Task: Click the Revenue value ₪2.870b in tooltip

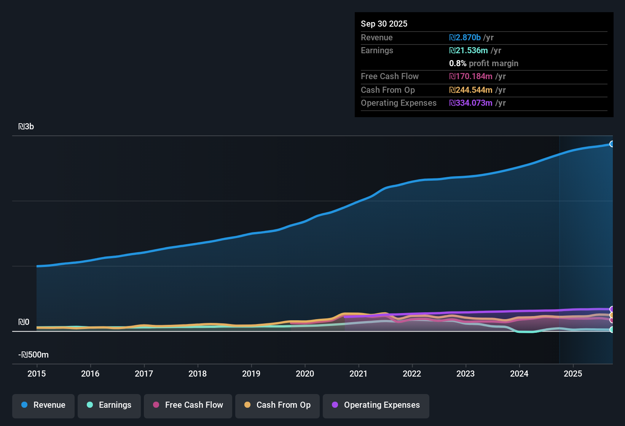Action: pyautogui.click(x=465, y=37)
